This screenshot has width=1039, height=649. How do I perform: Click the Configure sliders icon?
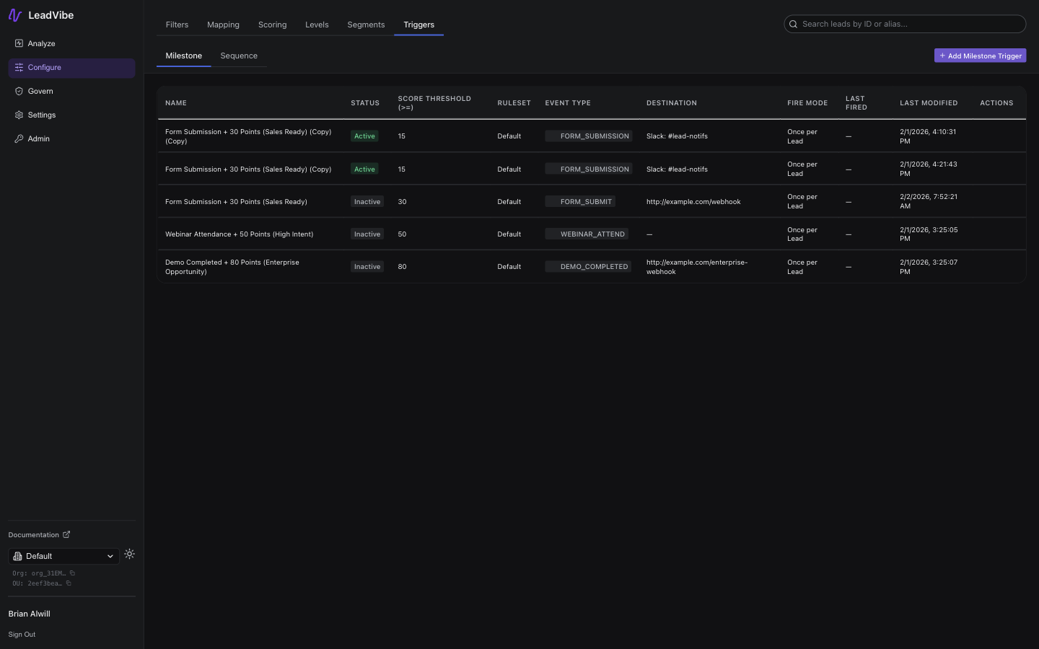point(19,67)
